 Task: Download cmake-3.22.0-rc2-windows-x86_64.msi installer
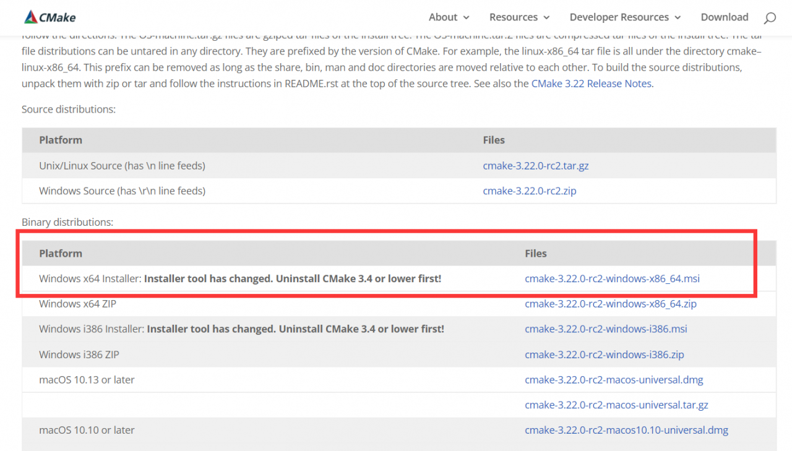pyautogui.click(x=613, y=278)
